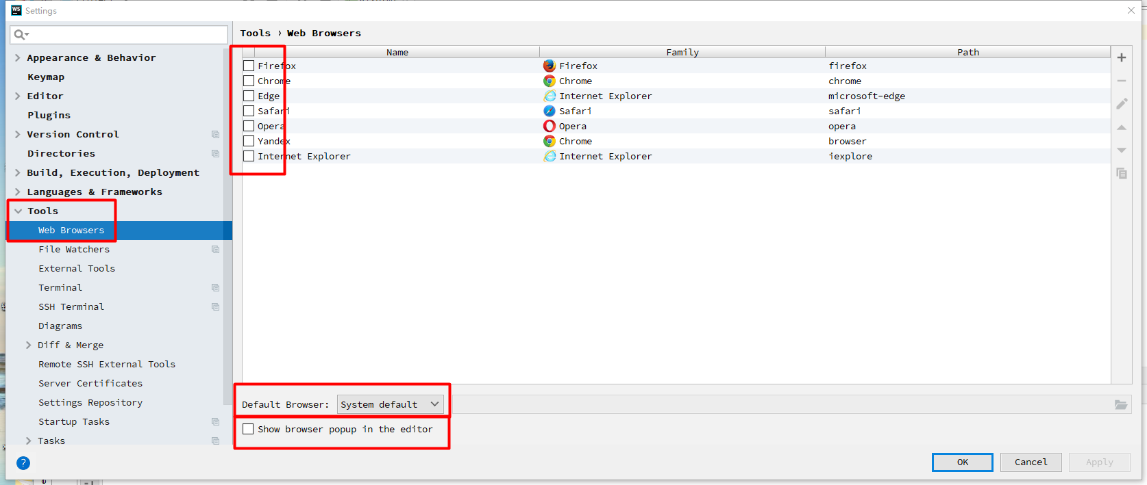Click project-level icon beside File Watchers

[x=216, y=250]
